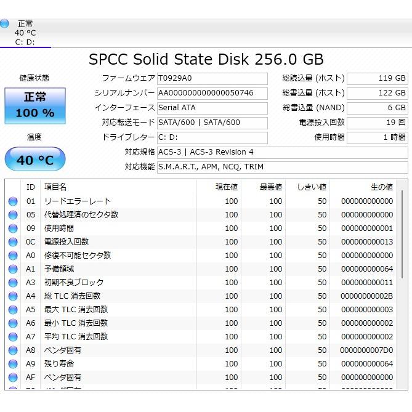Click status orb for A3 初期不良ブロック row

[13, 283]
